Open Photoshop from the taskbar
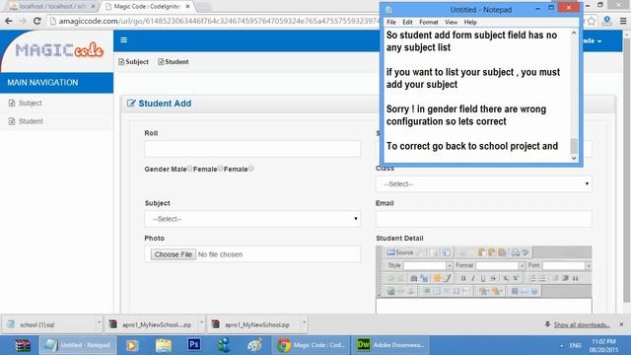Image resolution: width=631 pixels, height=355 pixels. [194, 345]
